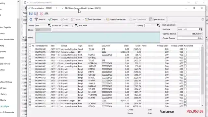Image resolution: width=208 pixels, height=117 pixels.
Task: Click Open Account button
Action: pos(157,19)
